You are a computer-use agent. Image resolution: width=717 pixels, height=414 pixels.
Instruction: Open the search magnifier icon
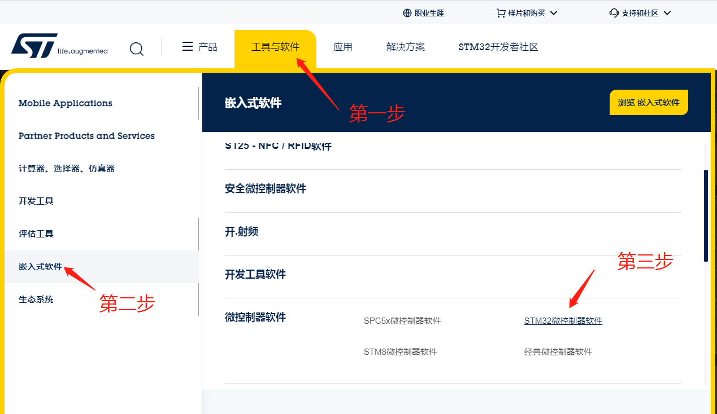pyautogui.click(x=137, y=49)
